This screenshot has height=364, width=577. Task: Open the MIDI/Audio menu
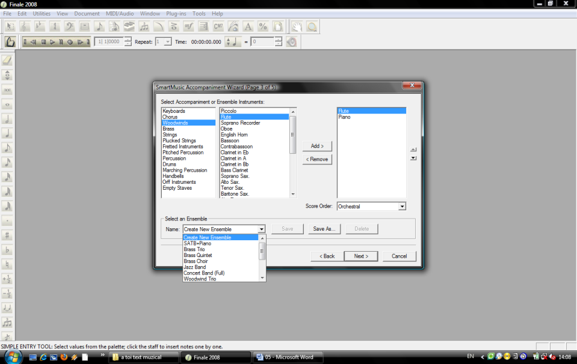[x=120, y=14]
